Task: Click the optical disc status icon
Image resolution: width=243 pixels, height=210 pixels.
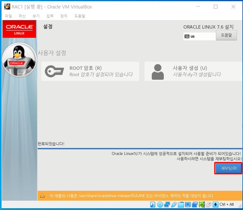Action: [160, 204]
